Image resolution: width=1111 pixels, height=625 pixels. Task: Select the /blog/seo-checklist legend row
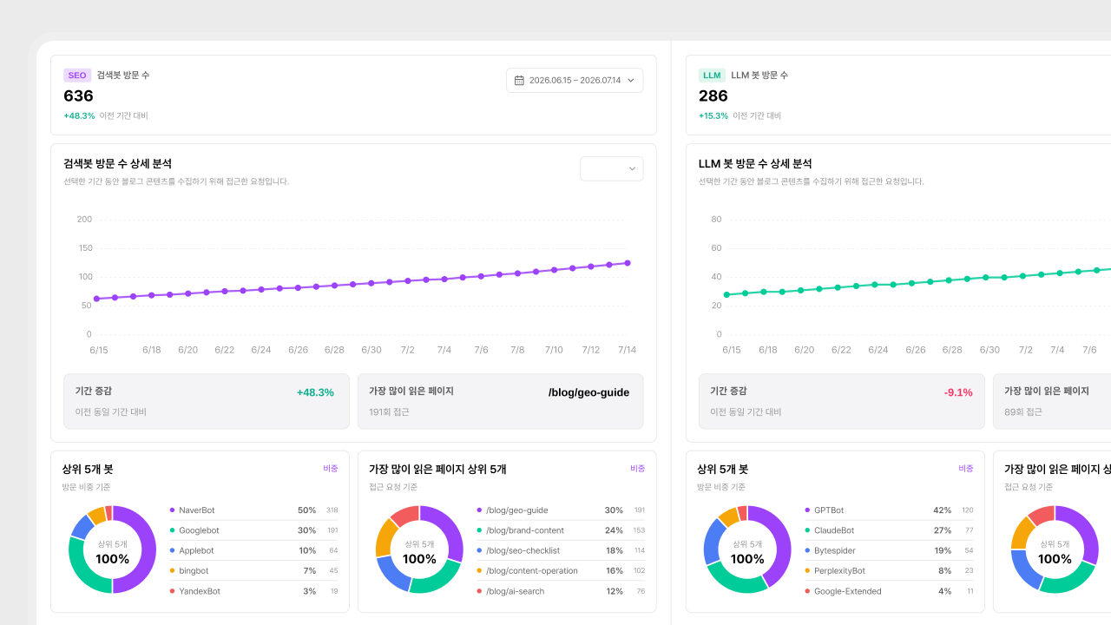pyautogui.click(x=561, y=550)
